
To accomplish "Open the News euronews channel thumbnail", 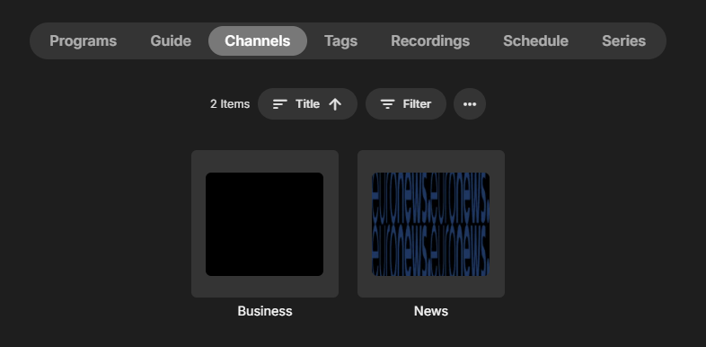I will (x=431, y=224).
